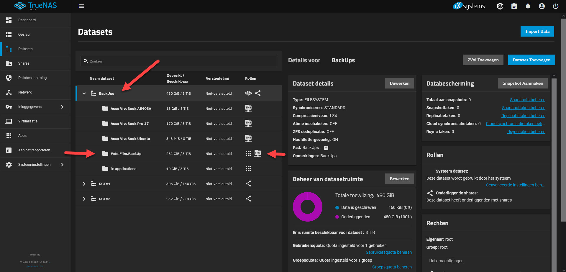Open Snapshottaken beheren link
This screenshot has width=566, height=272.
click(524, 108)
